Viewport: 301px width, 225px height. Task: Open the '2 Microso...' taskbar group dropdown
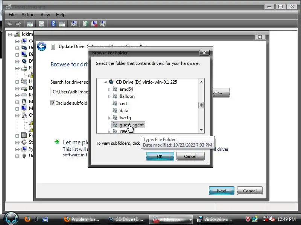click(x=190, y=220)
